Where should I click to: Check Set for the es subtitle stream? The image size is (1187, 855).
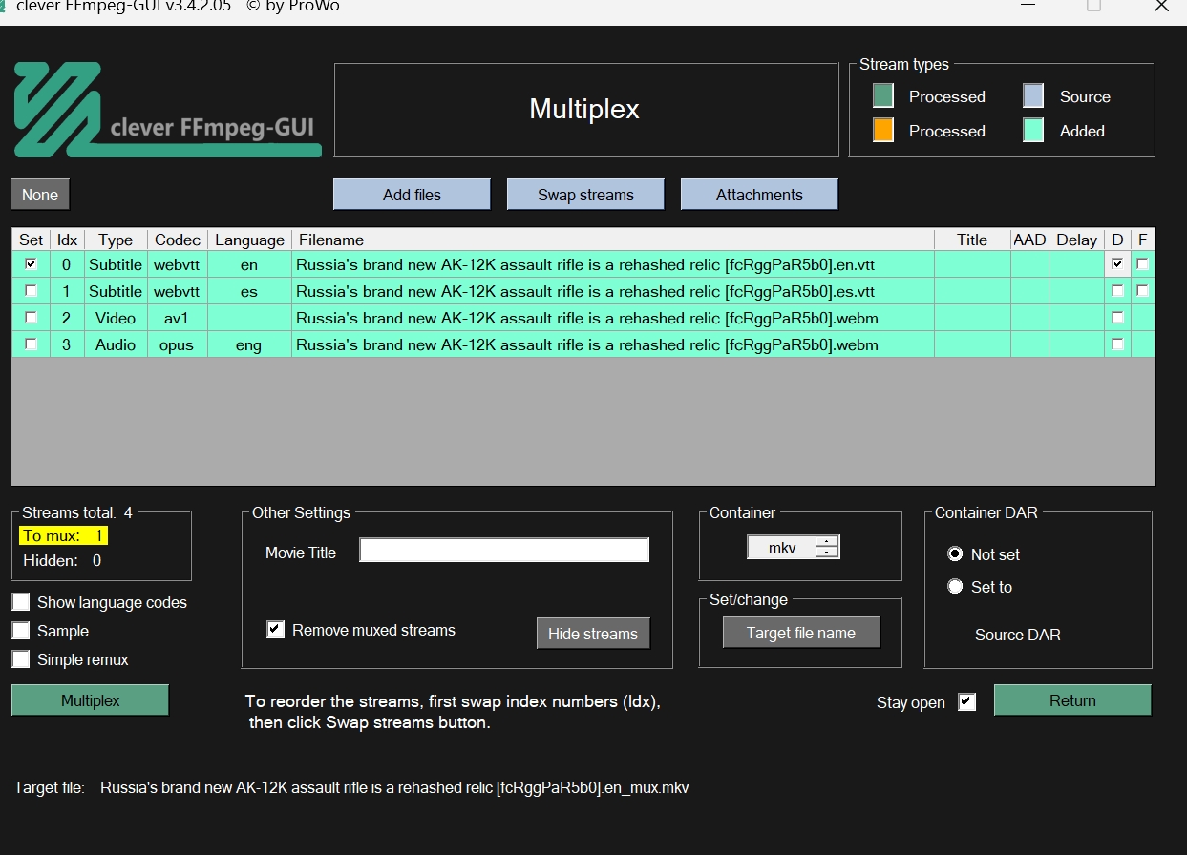tap(32, 291)
